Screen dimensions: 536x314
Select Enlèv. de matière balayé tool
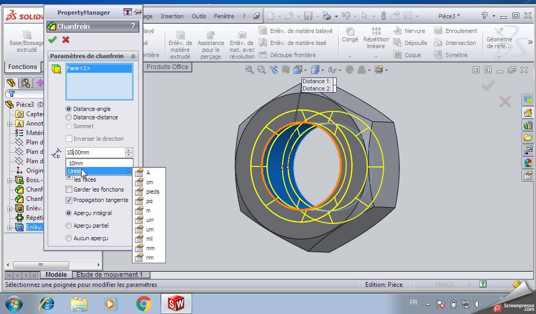(x=295, y=31)
